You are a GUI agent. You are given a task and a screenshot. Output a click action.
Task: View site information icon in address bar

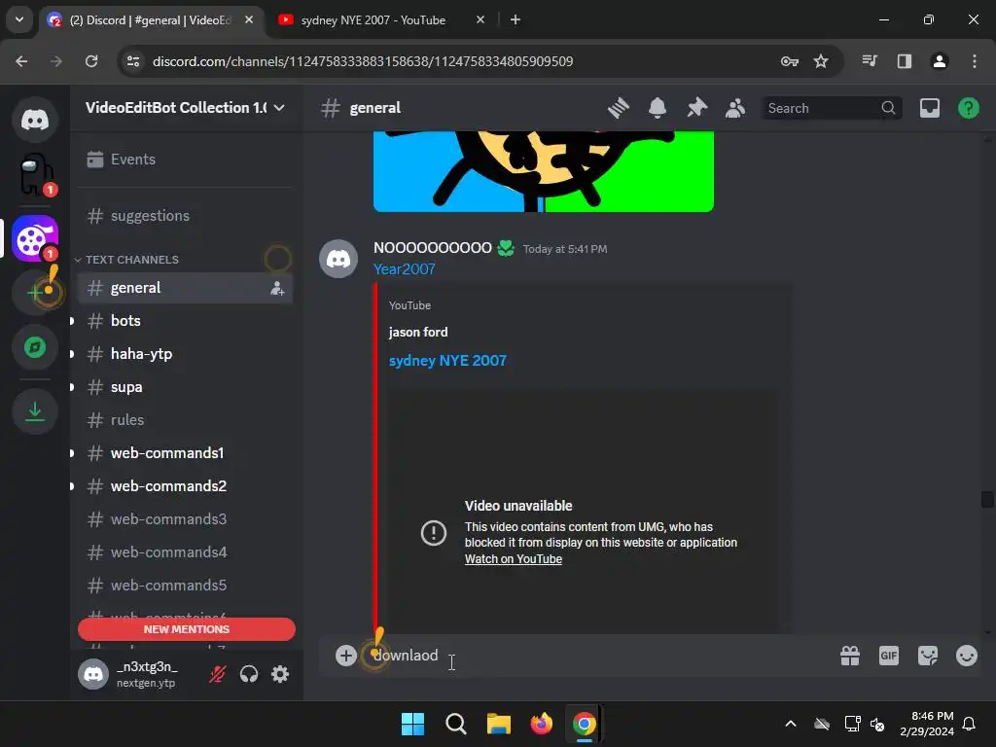(133, 61)
